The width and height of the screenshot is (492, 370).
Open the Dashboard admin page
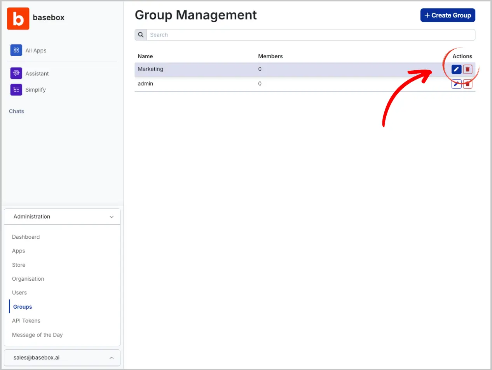pos(26,237)
